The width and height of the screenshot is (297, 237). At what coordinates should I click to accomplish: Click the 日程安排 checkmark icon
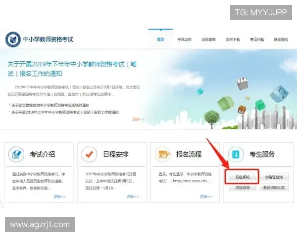90,155
